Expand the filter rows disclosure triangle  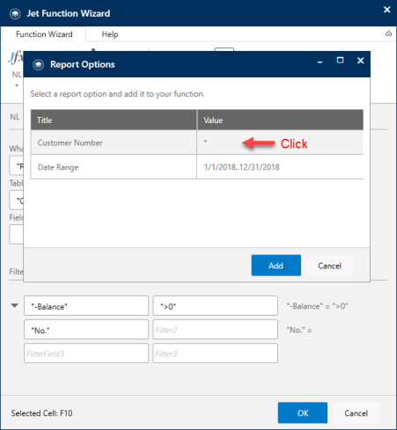(x=15, y=305)
